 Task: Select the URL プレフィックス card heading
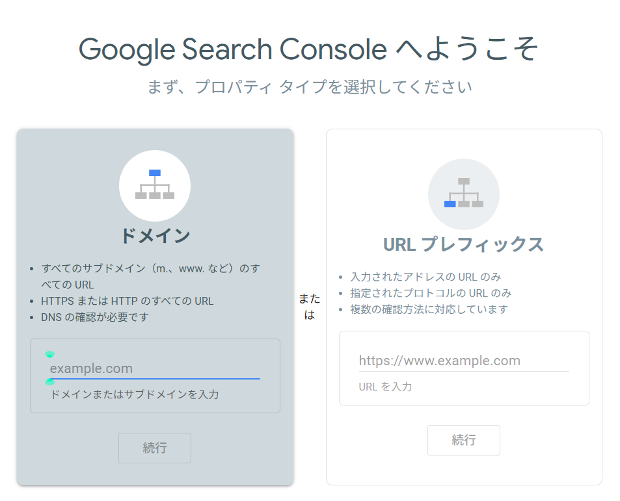(463, 244)
